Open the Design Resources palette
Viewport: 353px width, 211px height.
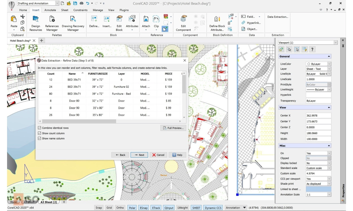click(36, 23)
